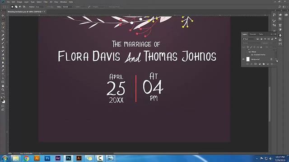This screenshot has height=162, width=289.
Task: Select the Hand tool
Action: 3,86
